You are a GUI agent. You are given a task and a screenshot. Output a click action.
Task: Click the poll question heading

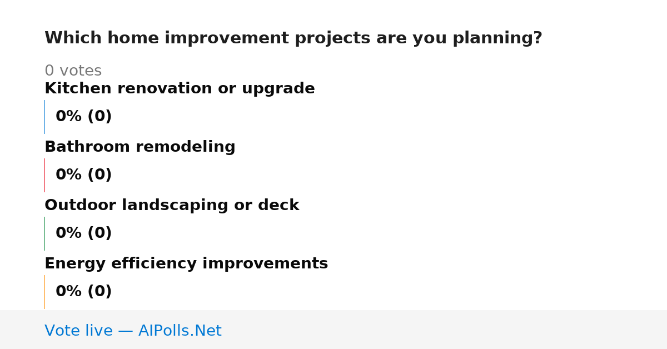293,38
